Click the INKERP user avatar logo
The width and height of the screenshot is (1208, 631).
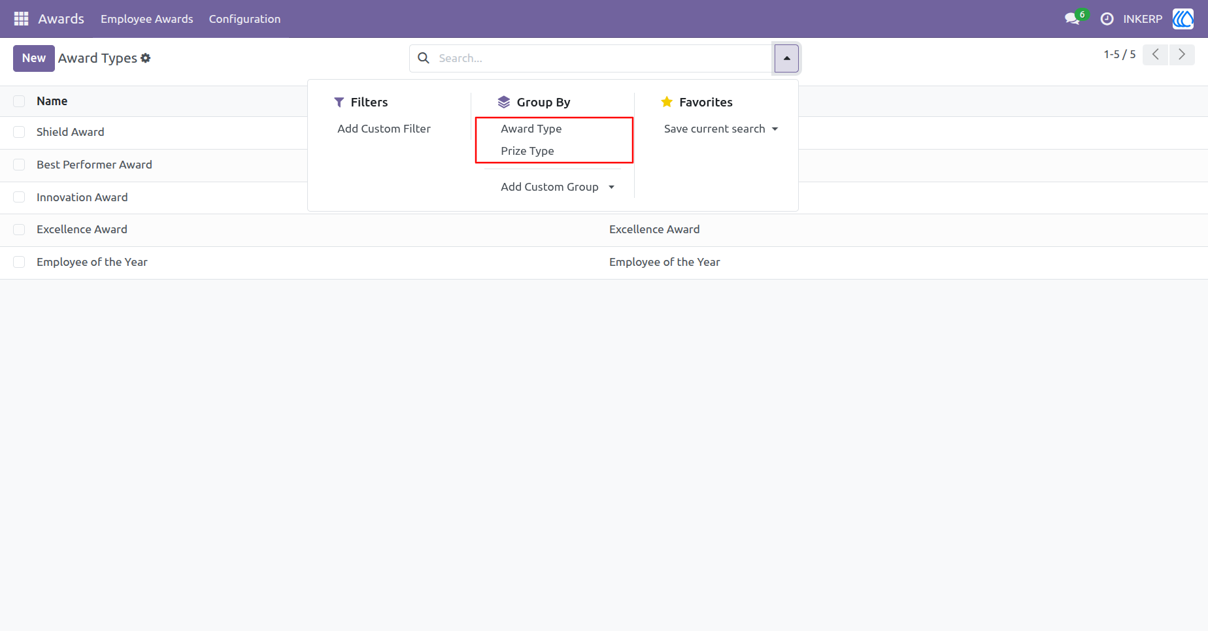(1183, 19)
